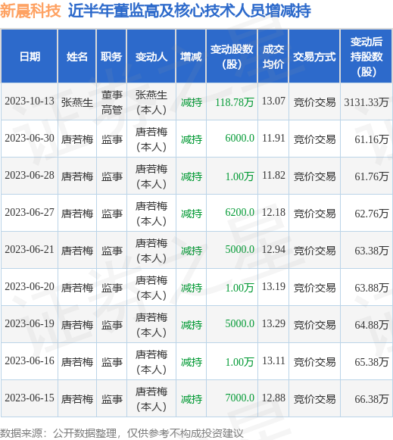Click 减持 in the 2023-06-15 row
The image size is (393, 440).
click(192, 399)
